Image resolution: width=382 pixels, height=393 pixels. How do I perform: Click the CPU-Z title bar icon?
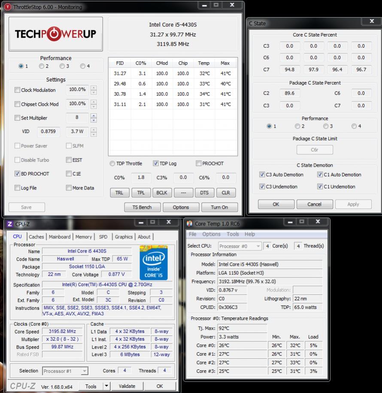click(10, 224)
